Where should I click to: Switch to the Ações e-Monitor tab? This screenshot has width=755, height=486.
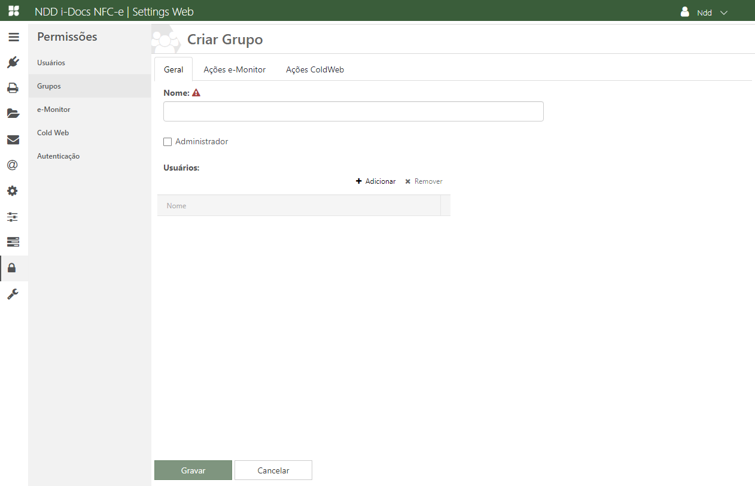click(x=235, y=69)
